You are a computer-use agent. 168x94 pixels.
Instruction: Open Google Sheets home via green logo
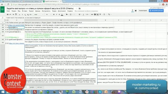tap(2, 9)
